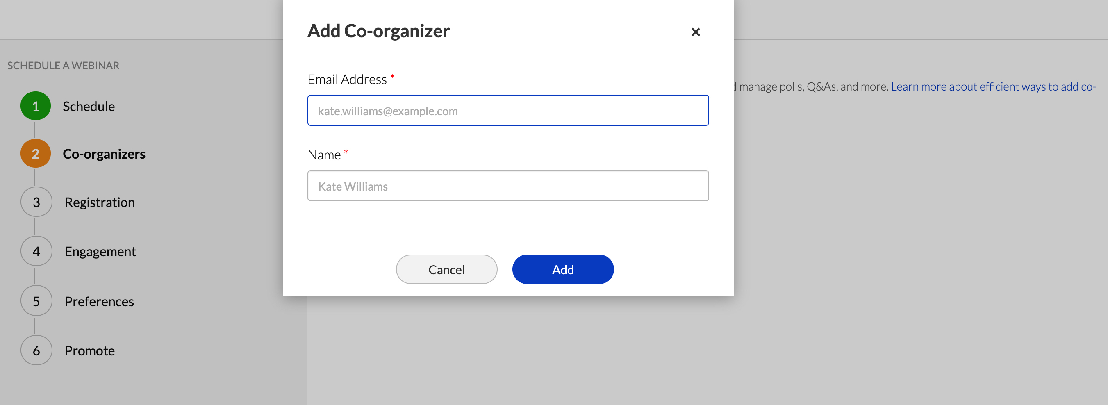
Task: Click the green step 1 Schedule circle
Action: (x=36, y=106)
